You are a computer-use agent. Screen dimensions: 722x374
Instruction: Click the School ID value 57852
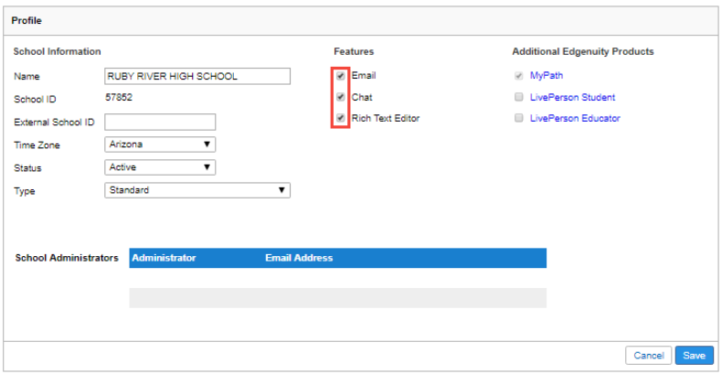coord(119,98)
